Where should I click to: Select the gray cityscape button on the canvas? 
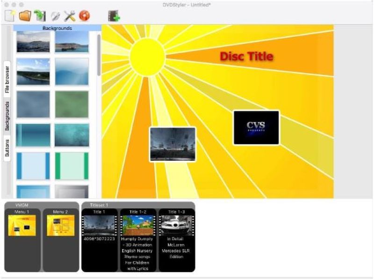pyautogui.click(x=173, y=144)
